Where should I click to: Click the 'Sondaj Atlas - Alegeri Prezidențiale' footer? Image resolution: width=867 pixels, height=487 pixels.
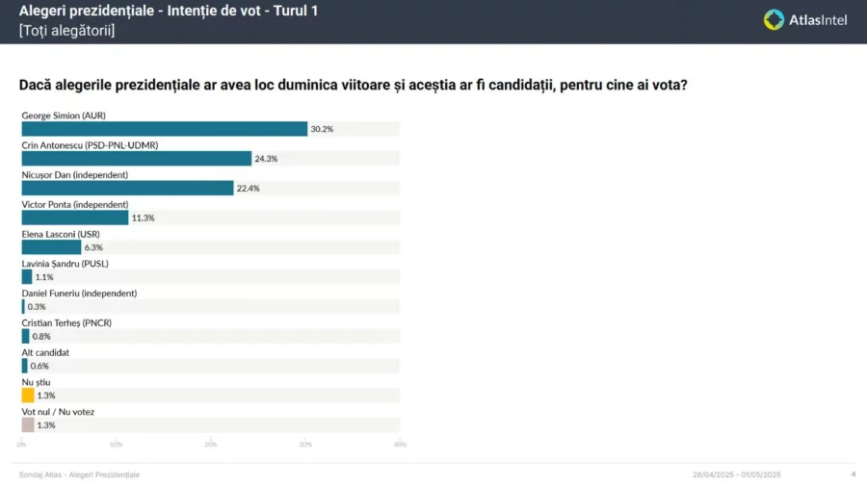[79, 474]
